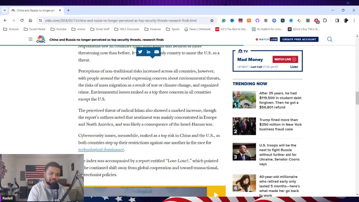The height and width of the screenshot is (202, 359).
Task: Click the Watch Live header button
Action: 266,39
